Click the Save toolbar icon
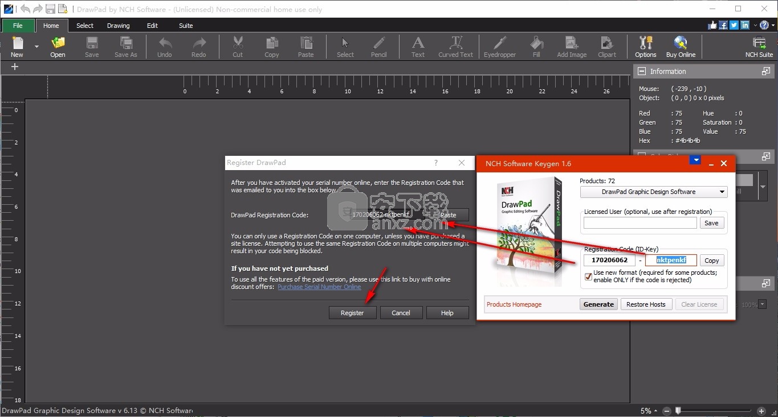This screenshot has height=417, width=778. (x=92, y=47)
